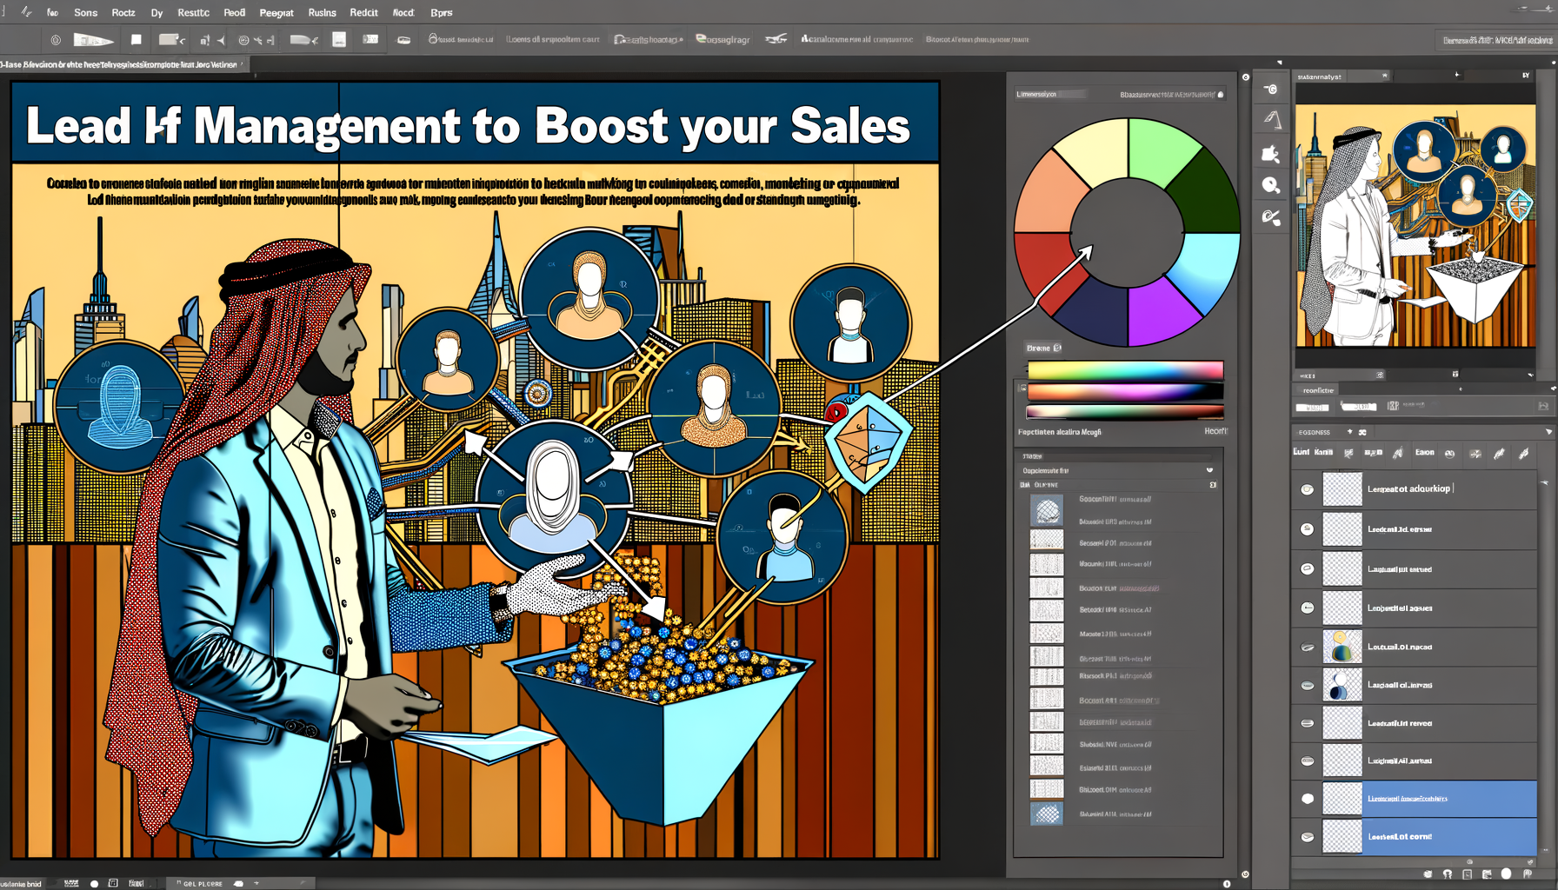
Task: Open the arrow dropdown beside the gray rectangle tool
Action: click(183, 40)
